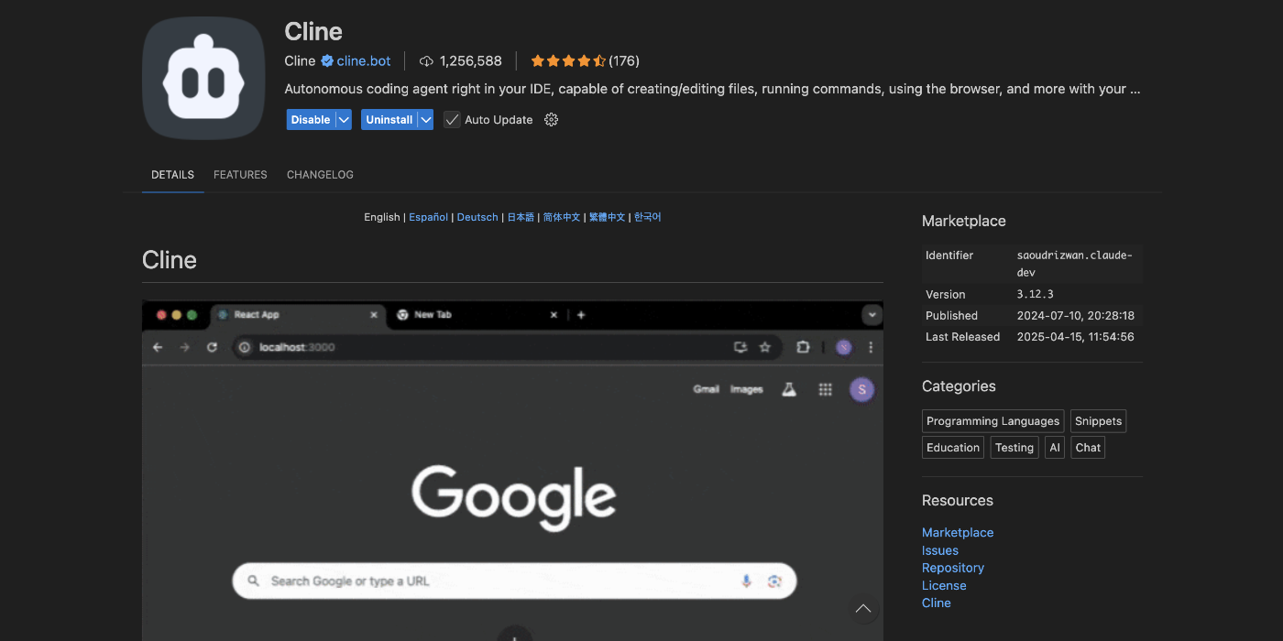
Task: Open the Deutsch readme link
Action: click(477, 217)
